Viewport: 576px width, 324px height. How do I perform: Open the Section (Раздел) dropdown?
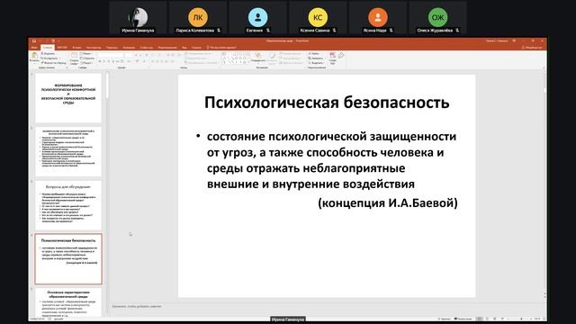(x=86, y=63)
